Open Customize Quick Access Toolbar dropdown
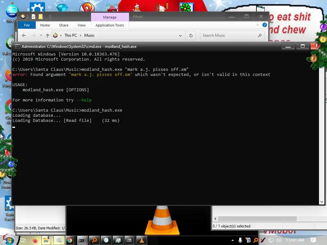The width and height of the screenshot is (327, 245). click(x=47, y=17)
